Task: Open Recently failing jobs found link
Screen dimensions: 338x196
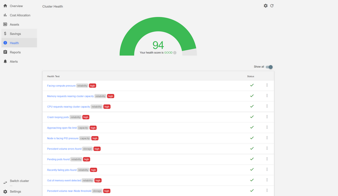Action: (x=62, y=170)
